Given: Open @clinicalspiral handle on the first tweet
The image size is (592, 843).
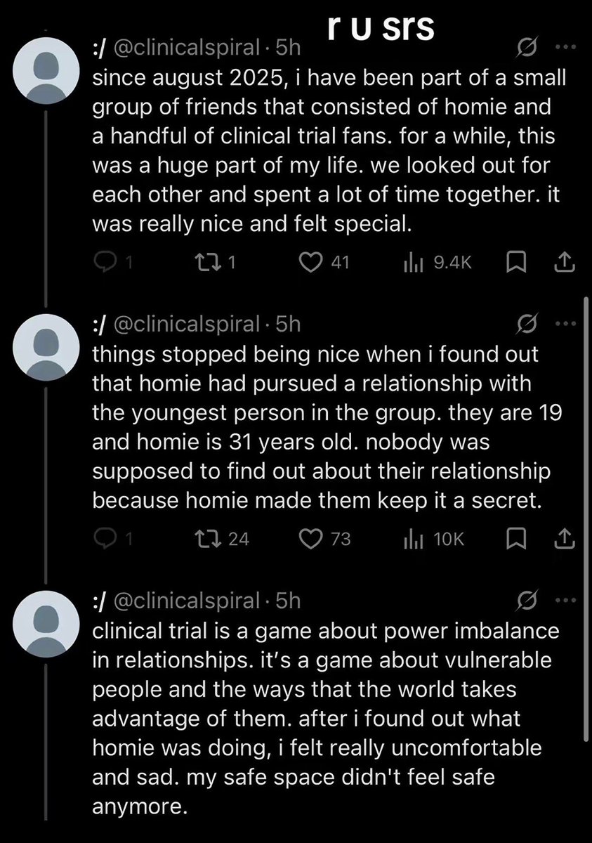Looking at the screenshot, I should [x=185, y=48].
